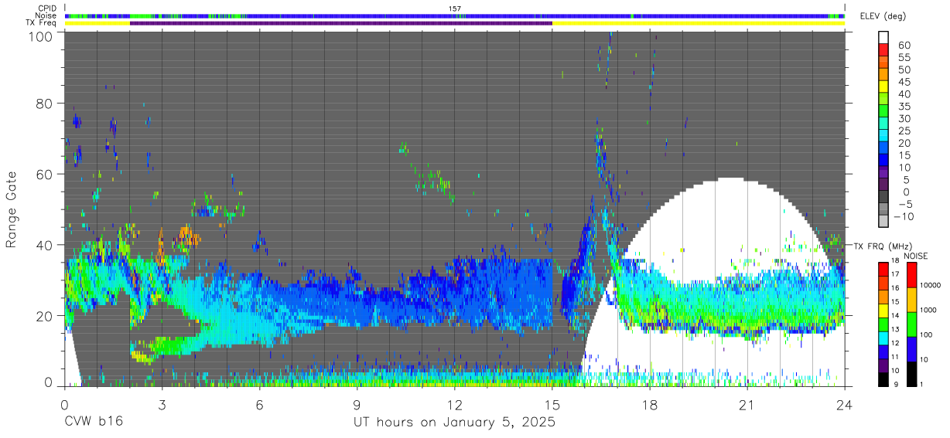Click the '9' hour tick on UT axis
The width and height of the screenshot is (950, 438).
(x=357, y=403)
